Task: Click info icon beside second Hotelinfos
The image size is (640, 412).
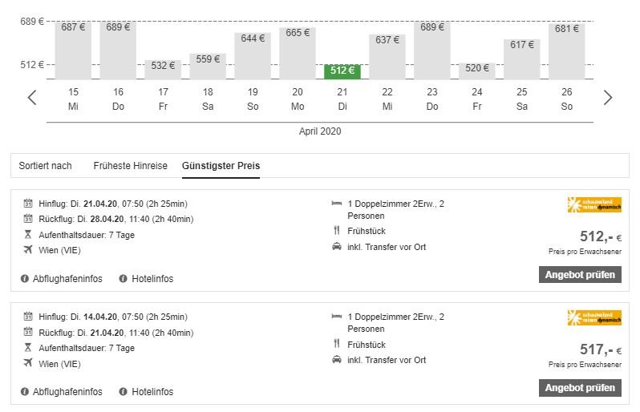Action: coord(124,392)
